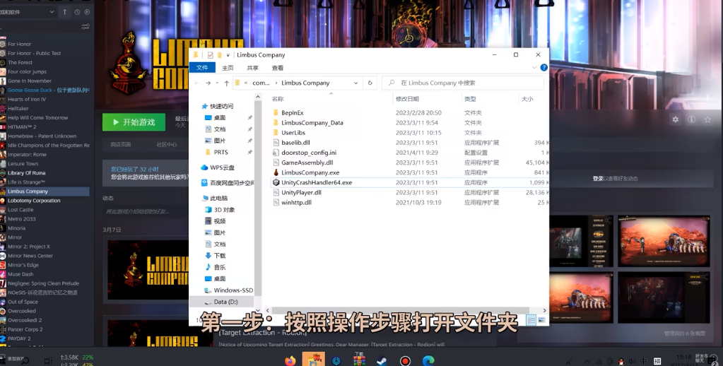
Task: Click the search Limbus Company field
Action: point(462,83)
